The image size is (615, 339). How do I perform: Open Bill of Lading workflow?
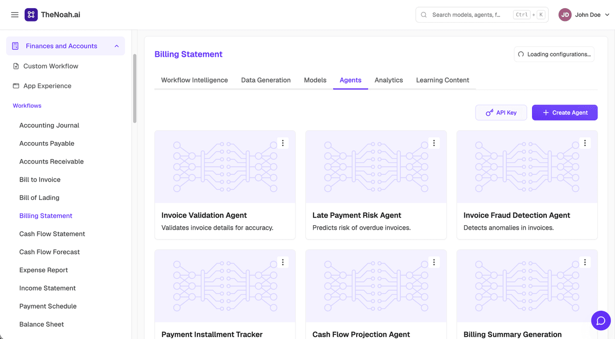(39, 197)
